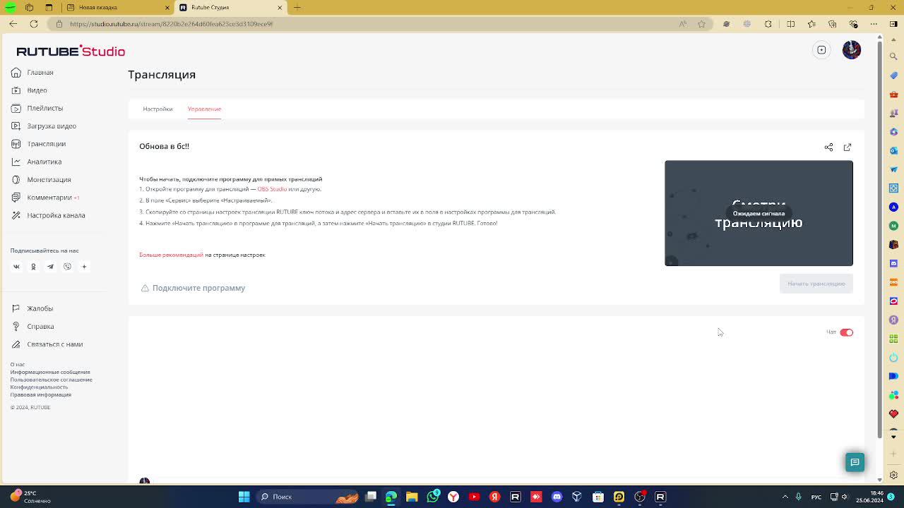
Task: Open browser split screen icon
Action: [x=790, y=24]
